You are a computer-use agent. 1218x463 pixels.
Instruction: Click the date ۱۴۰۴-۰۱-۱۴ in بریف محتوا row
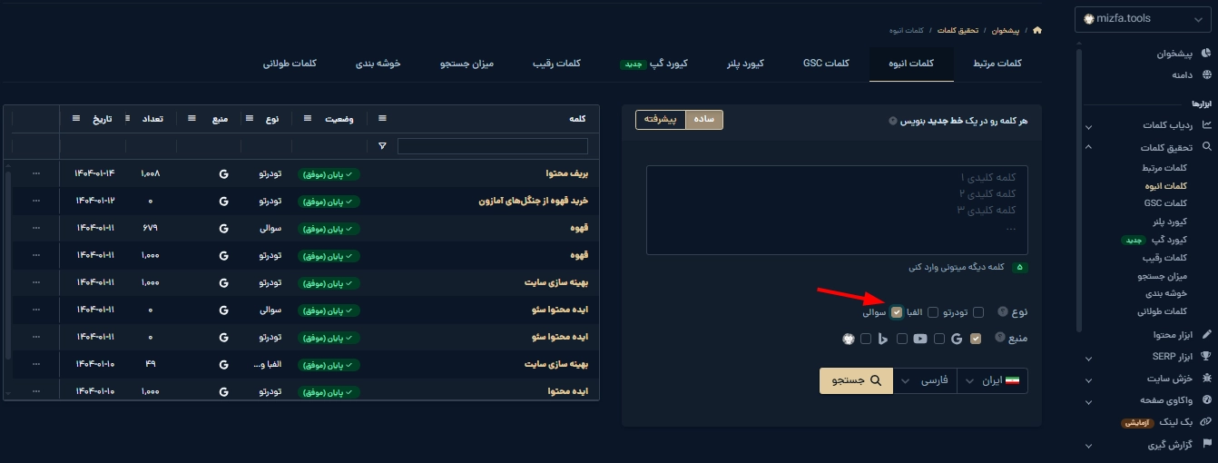(95, 173)
